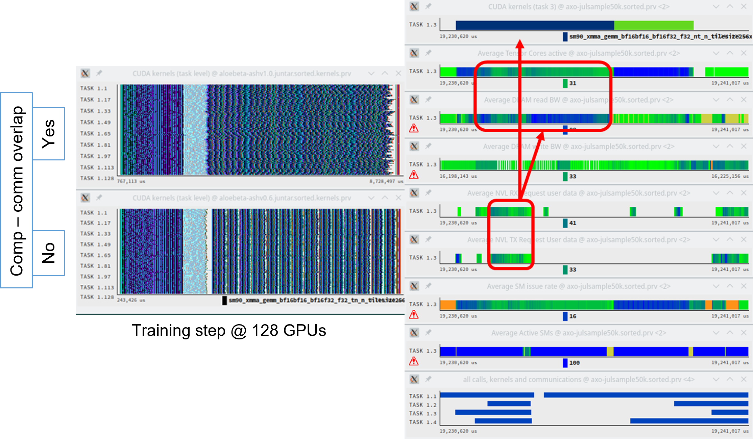This screenshot has height=439, width=753.
Task: Click TASK 1.2 label in all calls window
Action: pos(422,405)
